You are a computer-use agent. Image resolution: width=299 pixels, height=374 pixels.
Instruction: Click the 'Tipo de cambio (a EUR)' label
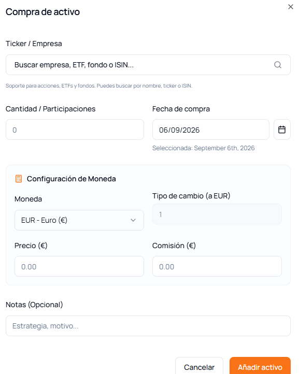[x=191, y=196]
